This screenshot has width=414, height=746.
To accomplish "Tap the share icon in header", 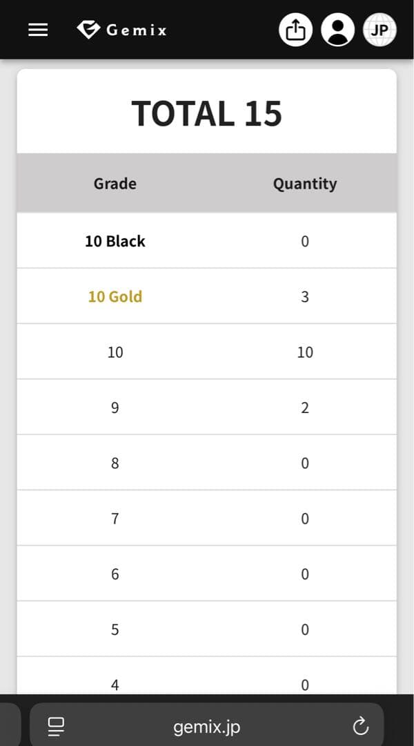I will click(x=295, y=30).
